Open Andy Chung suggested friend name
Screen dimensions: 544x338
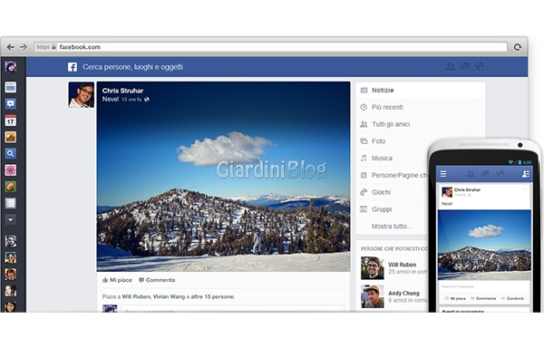[x=403, y=294]
